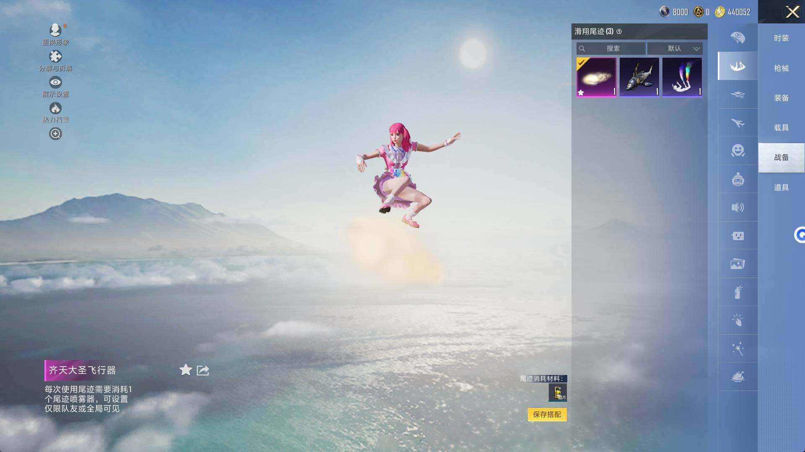The width and height of the screenshot is (805, 452).
Task: Open the emoji face category icon
Action: point(737,151)
